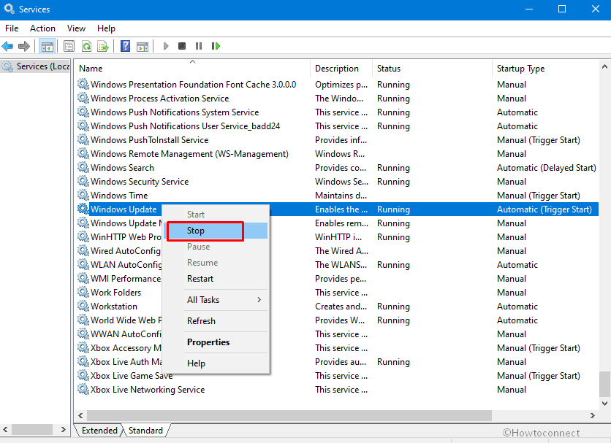Click the Forward arrow toolbar icon

tap(24, 46)
